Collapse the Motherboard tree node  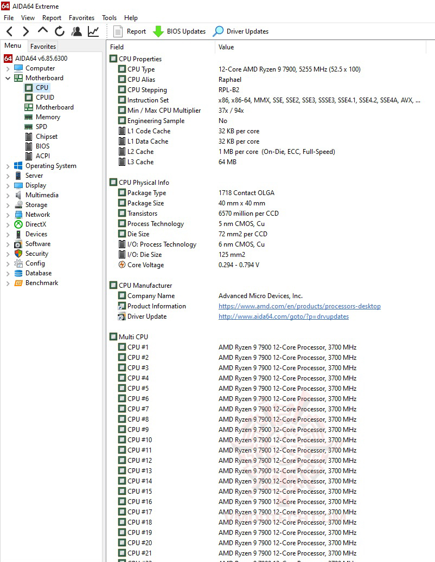coord(8,78)
